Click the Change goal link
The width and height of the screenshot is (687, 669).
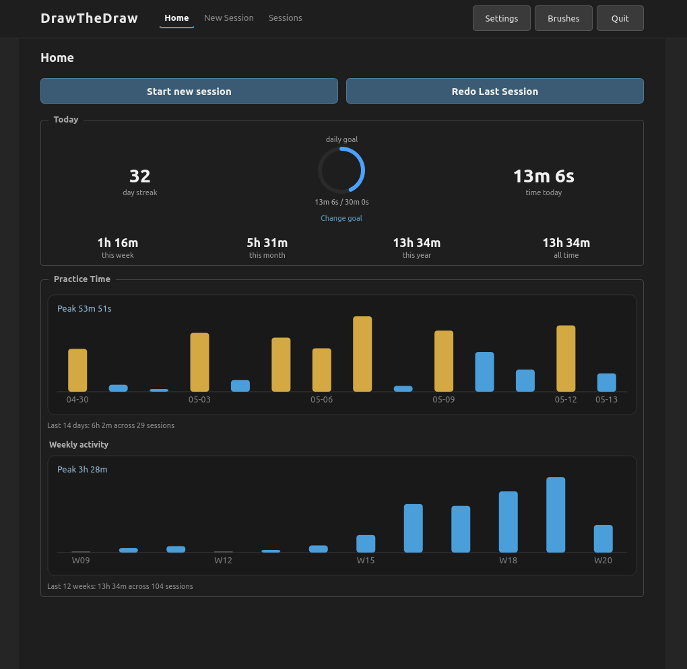[341, 218]
